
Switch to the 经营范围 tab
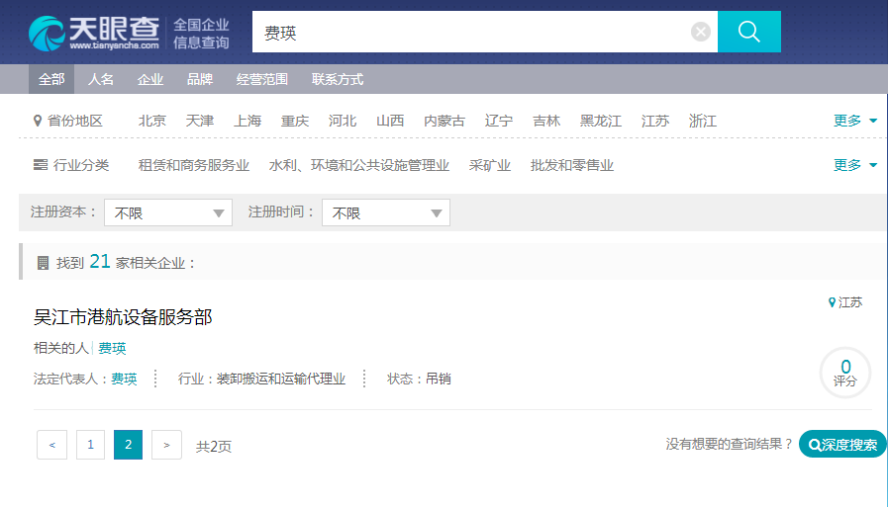pos(262,79)
